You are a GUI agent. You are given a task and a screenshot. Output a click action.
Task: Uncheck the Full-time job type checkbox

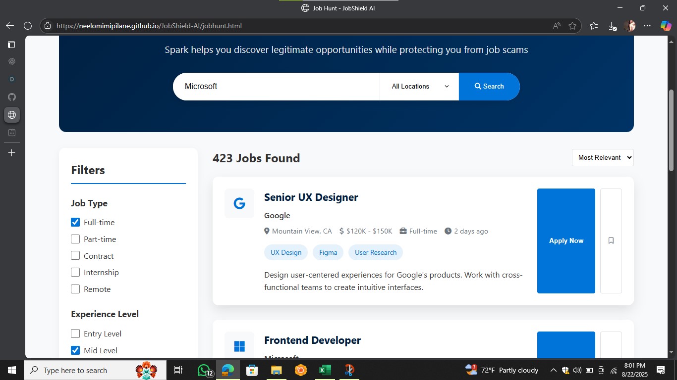[75, 222]
